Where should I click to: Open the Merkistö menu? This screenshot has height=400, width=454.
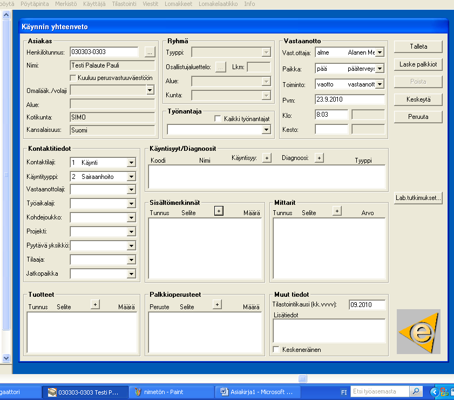point(66,4)
